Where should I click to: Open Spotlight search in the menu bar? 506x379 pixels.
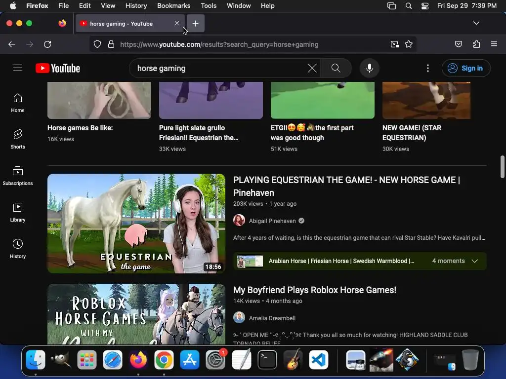[x=409, y=6]
